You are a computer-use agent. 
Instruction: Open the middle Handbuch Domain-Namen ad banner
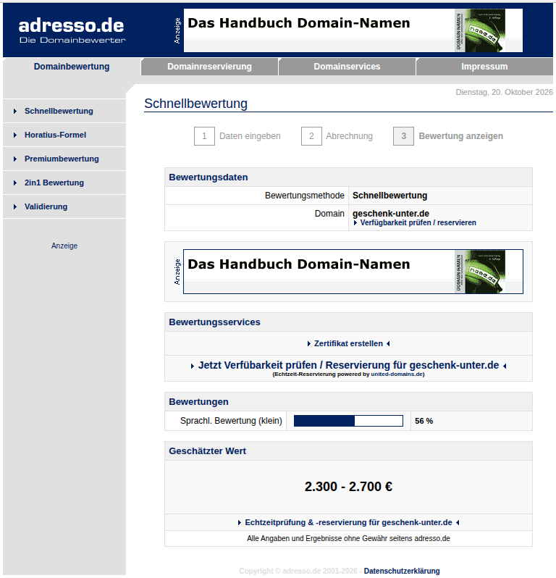(x=353, y=272)
